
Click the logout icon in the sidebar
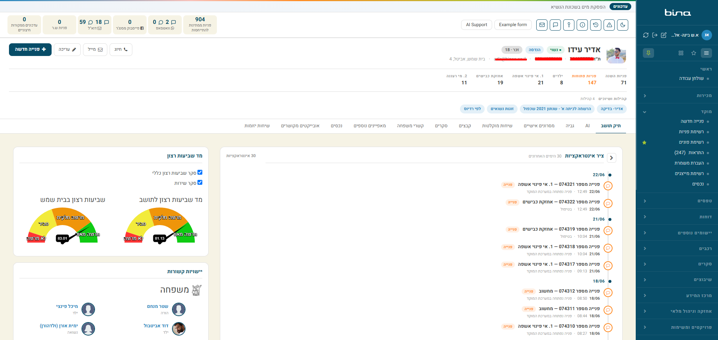655,35
